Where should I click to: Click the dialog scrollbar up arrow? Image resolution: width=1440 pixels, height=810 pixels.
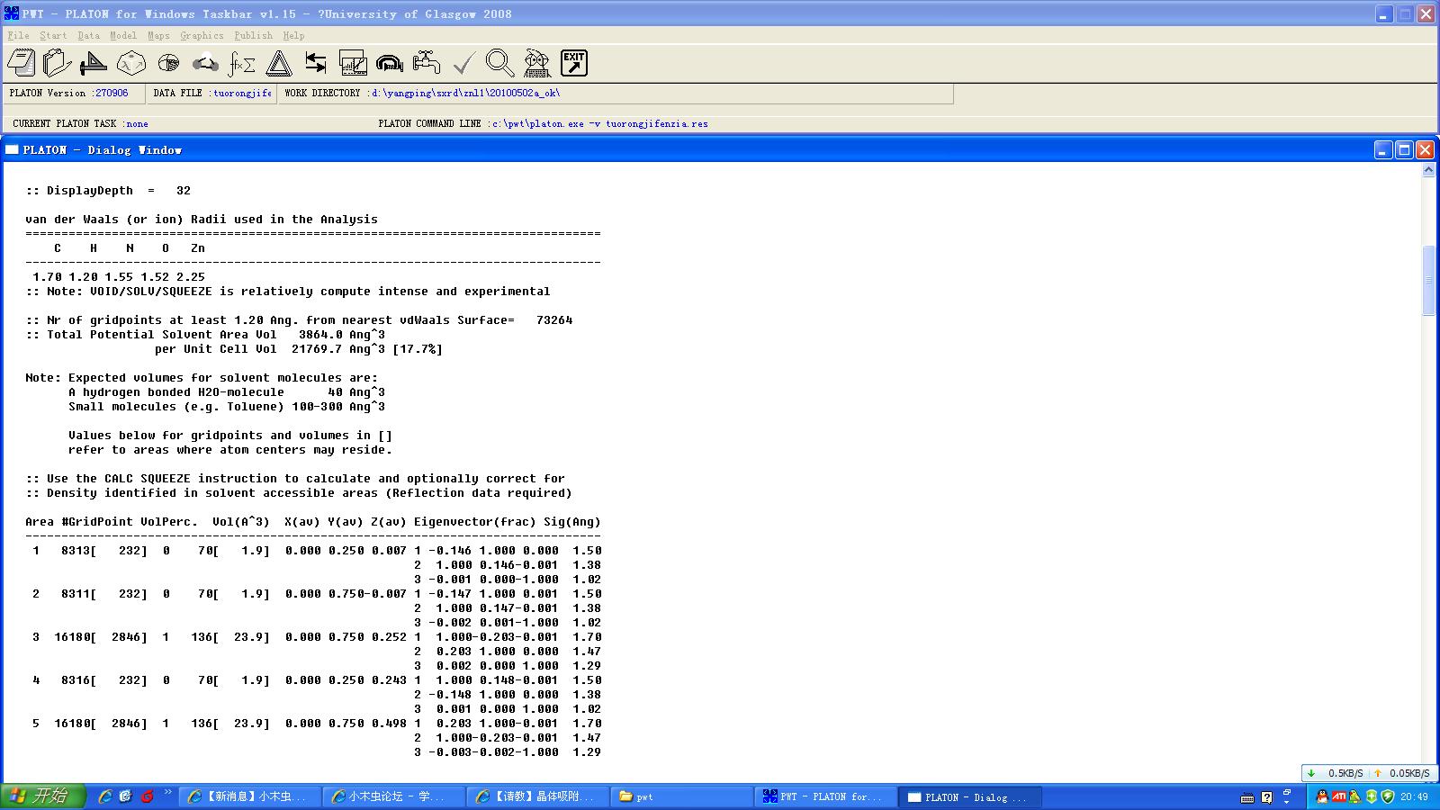click(1428, 170)
